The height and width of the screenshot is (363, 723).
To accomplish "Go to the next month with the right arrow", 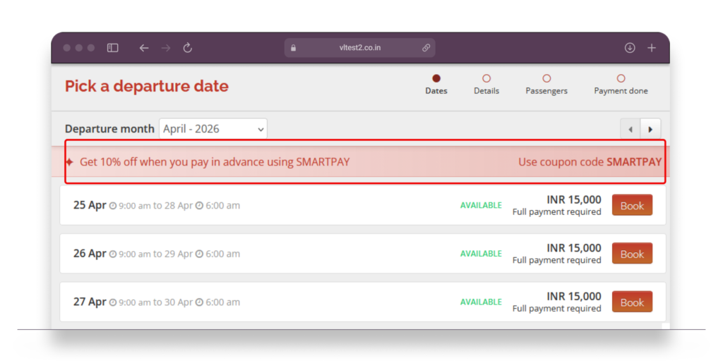I will 650,129.
